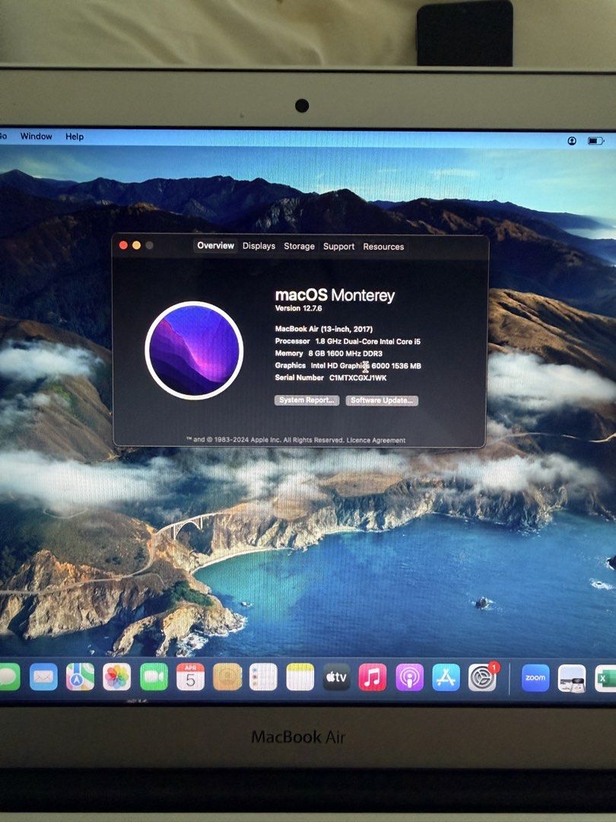Screen dimensions: 616x822
Task: Launch Zoom from the dock
Action: click(535, 678)
